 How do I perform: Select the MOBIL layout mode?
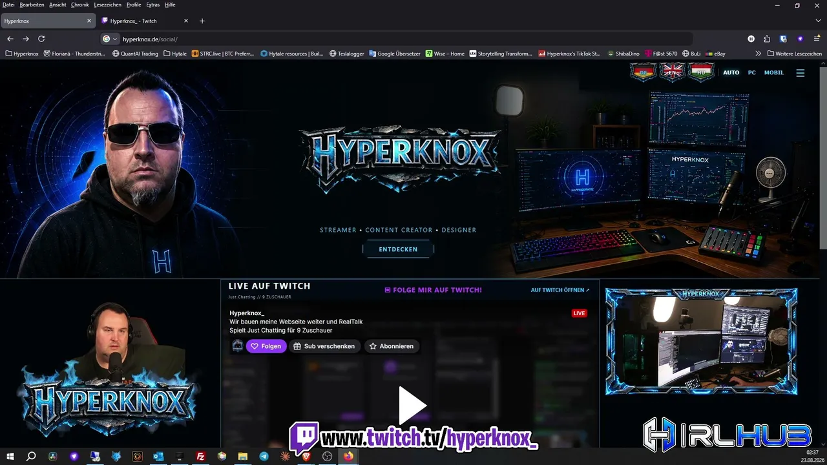(774, 73)
